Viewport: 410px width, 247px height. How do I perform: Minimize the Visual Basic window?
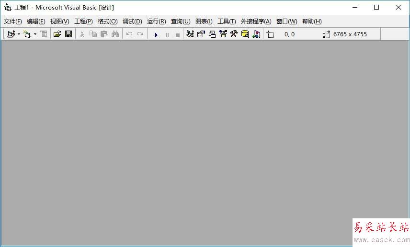coord(355,7)
